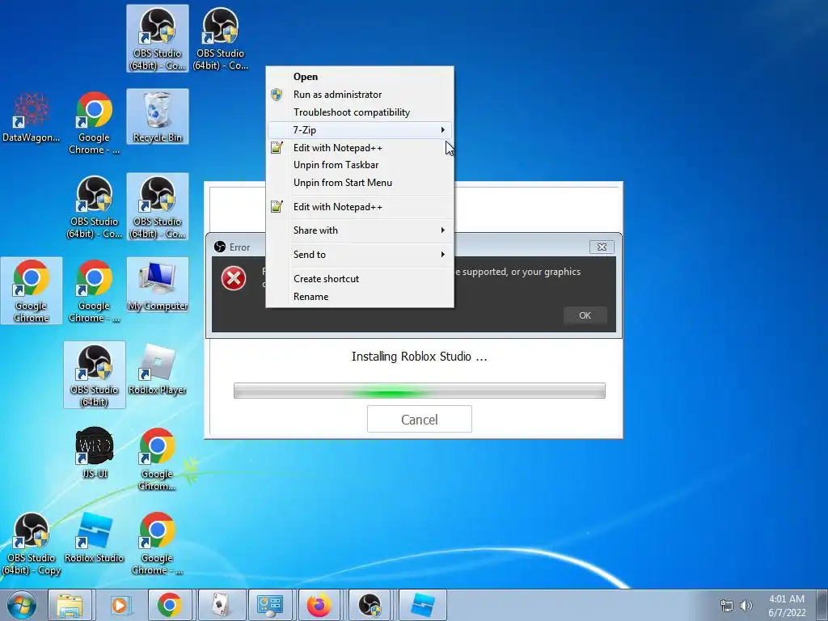
Task: Click the Installing Roblox Studio text
Action: (x=420, y=357)
